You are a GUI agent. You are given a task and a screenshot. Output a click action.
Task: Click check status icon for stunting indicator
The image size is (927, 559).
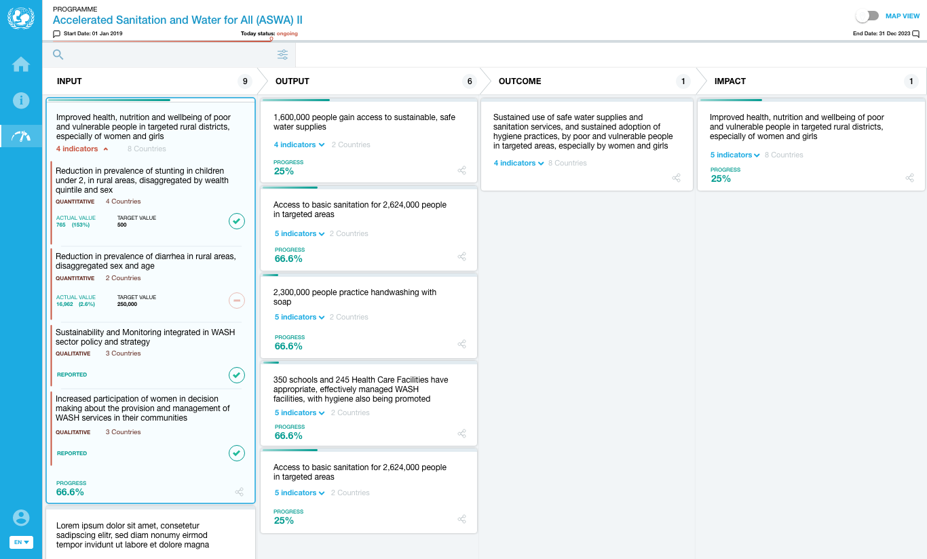click(237, 221)
